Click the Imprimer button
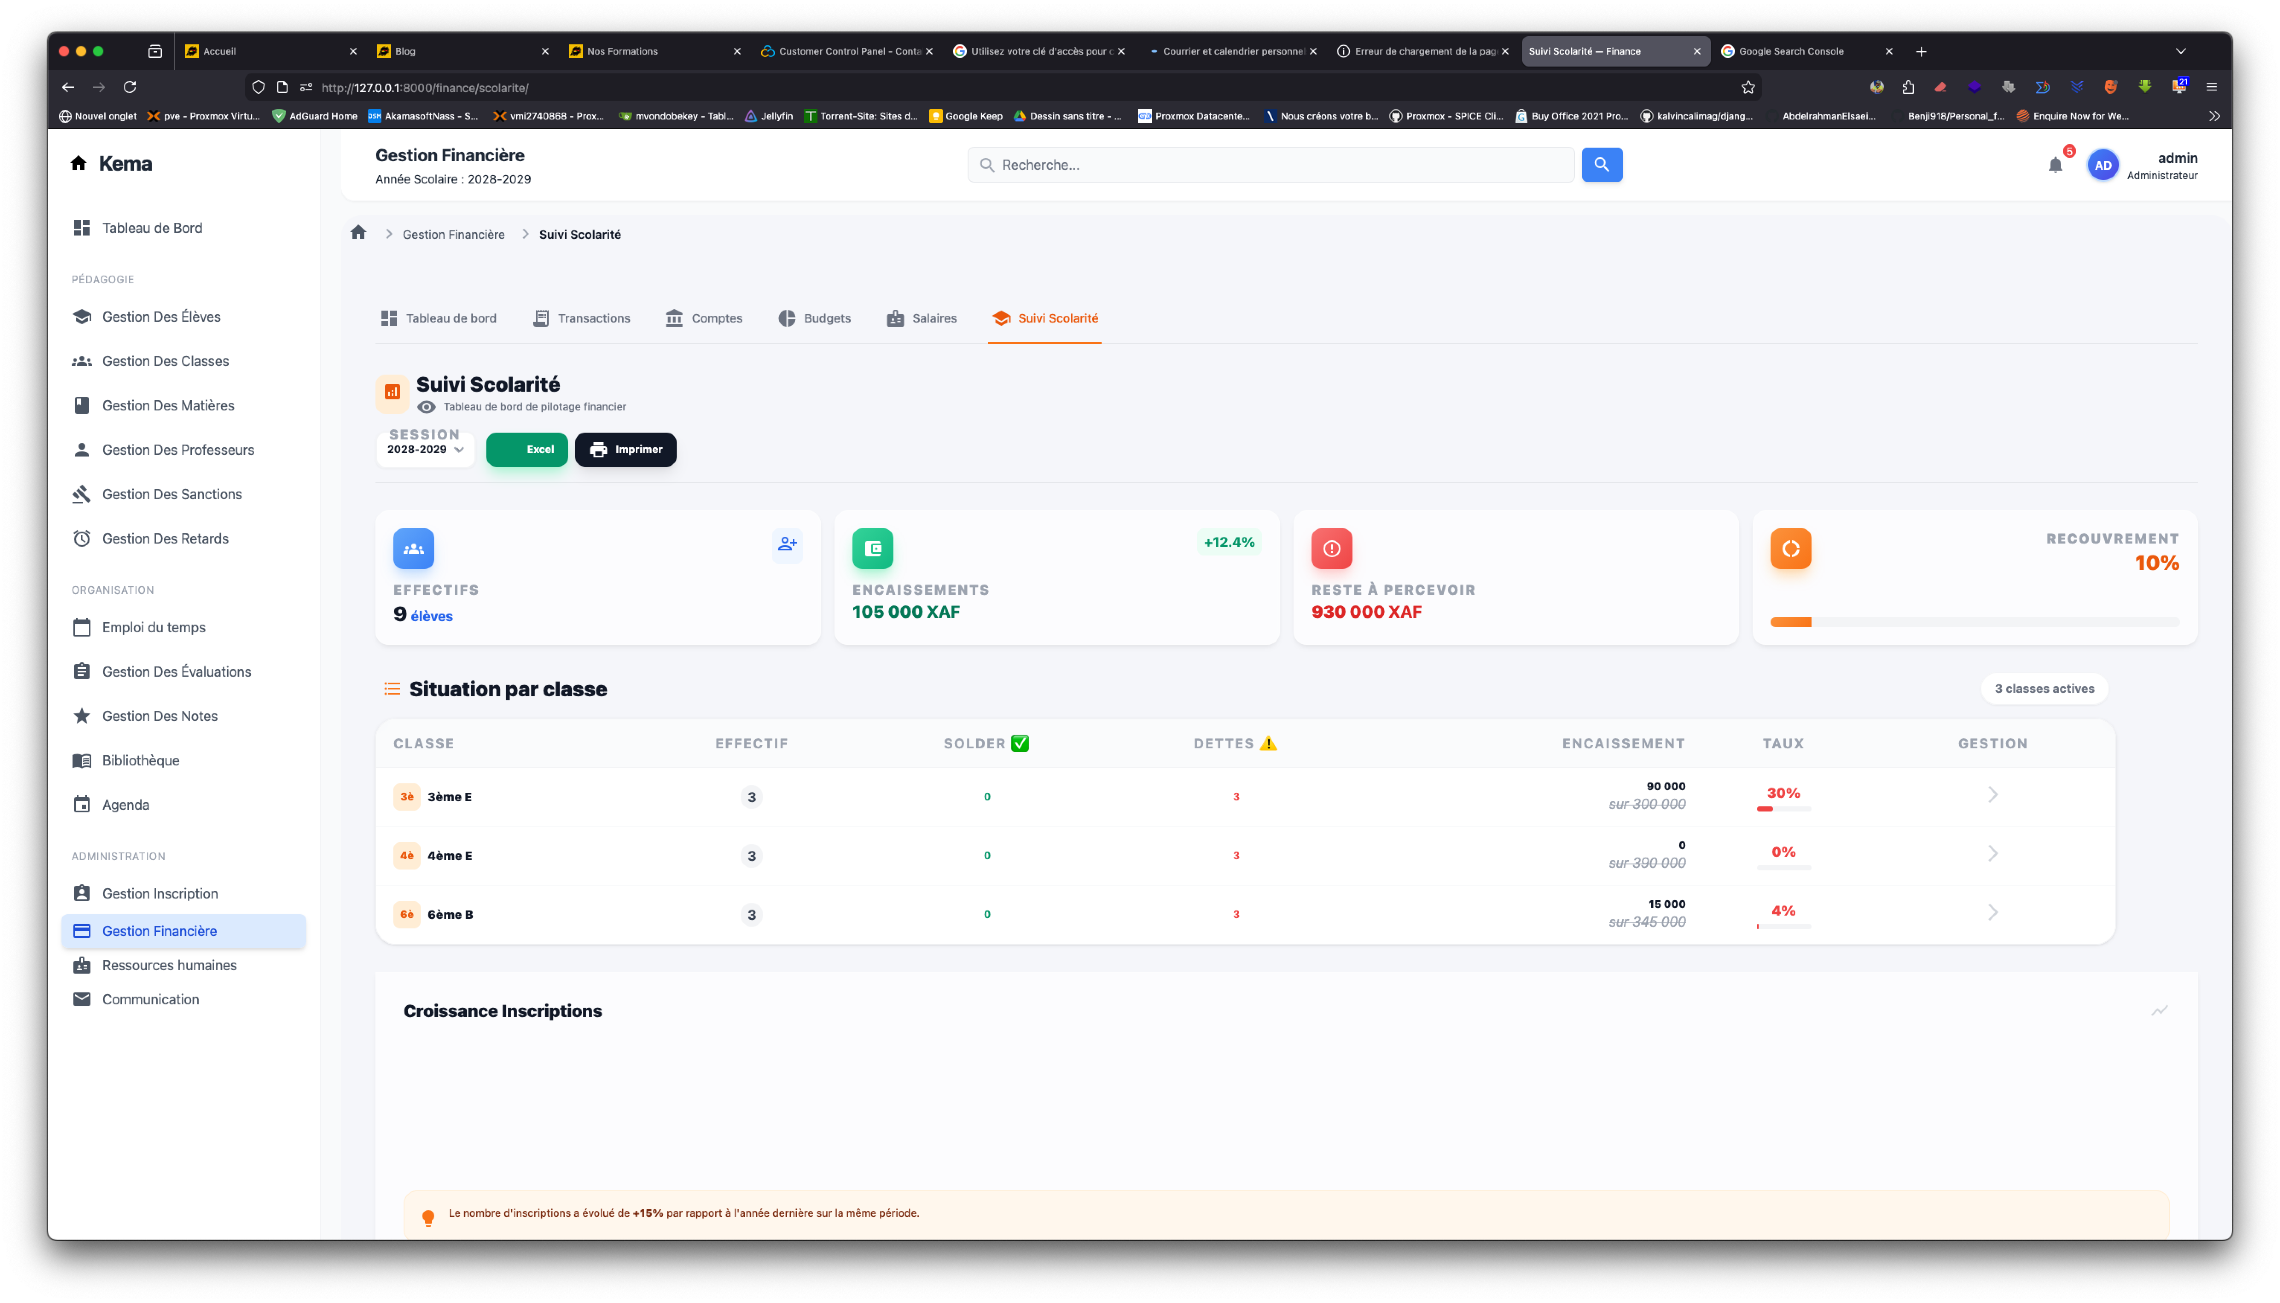This screenshot has width=2280, height=1303. click(625, 449)
